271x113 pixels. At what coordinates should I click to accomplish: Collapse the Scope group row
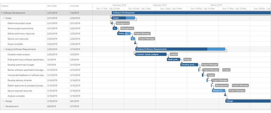point(4,18)
